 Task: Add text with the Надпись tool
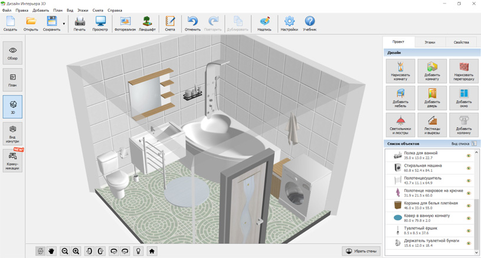tap(264, 23)
